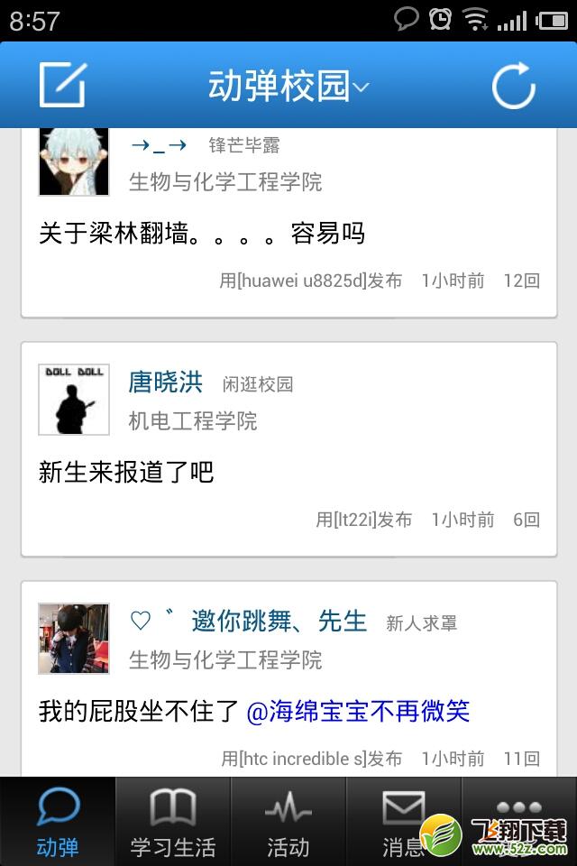The image size is (577, 866).
Task: Expand the 动弹校园 title dropdown
Action: (288, 87)
